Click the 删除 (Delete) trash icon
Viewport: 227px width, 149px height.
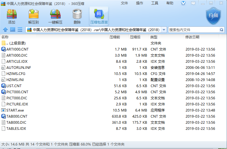(x=77, y=14)
